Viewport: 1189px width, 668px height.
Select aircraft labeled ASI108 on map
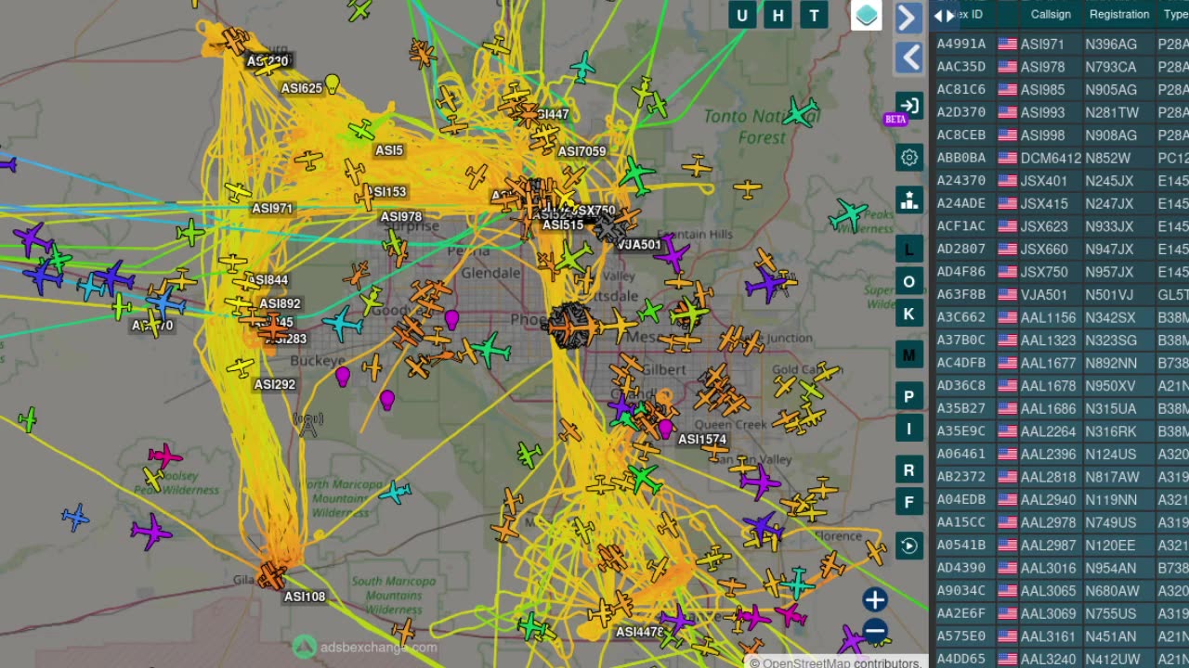pos(305,597)
